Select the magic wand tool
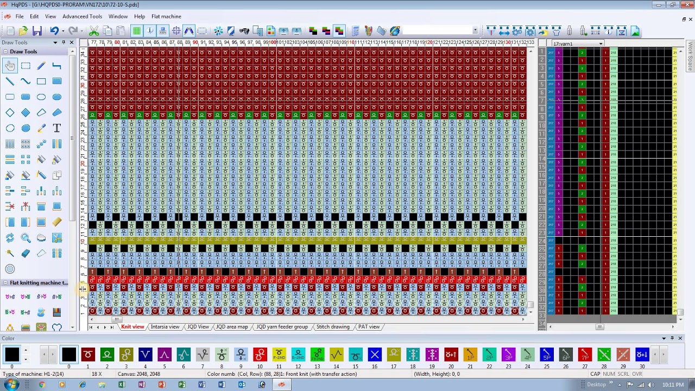The width and height of the screenshot is (695, 391). coord(10,254)
